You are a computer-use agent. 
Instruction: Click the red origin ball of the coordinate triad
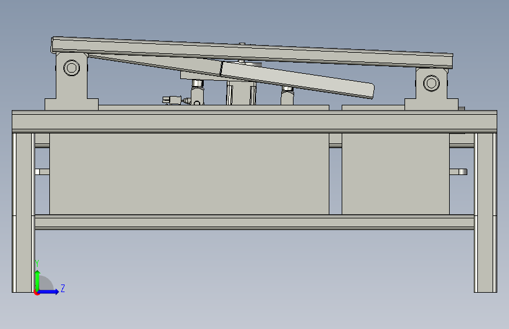[x=36, y=293]
